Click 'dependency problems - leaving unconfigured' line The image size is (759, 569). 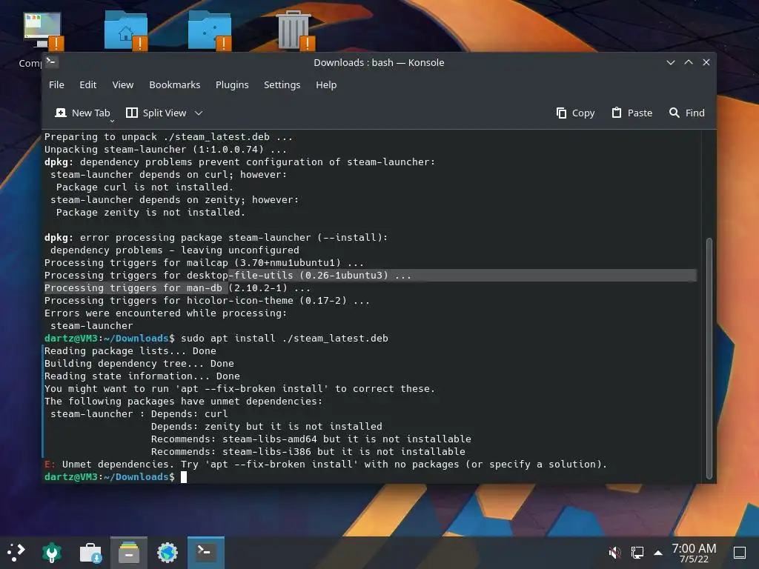175,250
